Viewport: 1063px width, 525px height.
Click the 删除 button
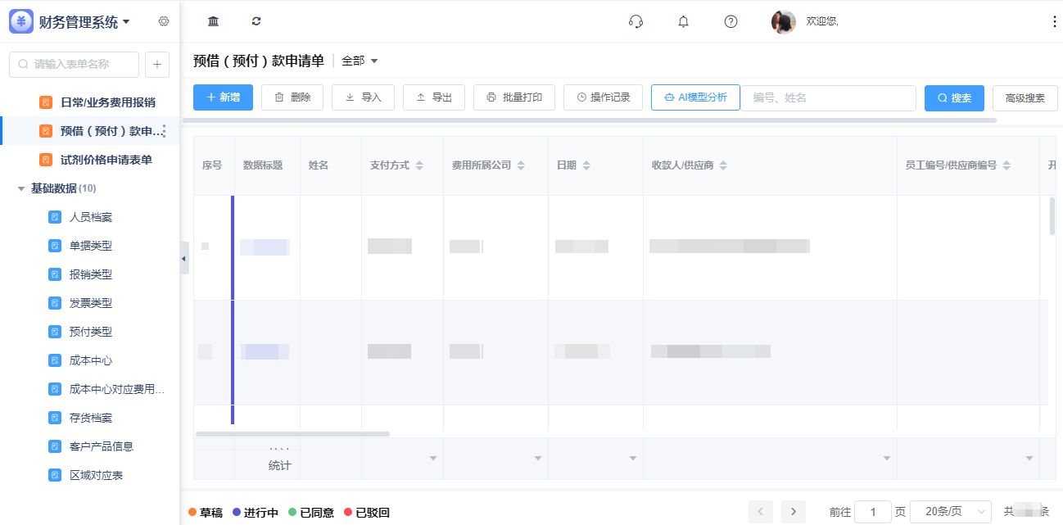pos(292,97)
